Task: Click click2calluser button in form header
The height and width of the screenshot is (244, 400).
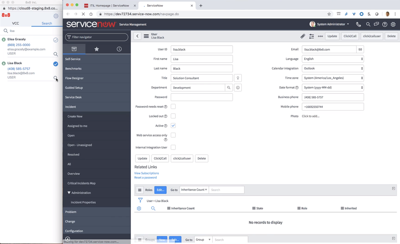Action: (x=372, y=36)
